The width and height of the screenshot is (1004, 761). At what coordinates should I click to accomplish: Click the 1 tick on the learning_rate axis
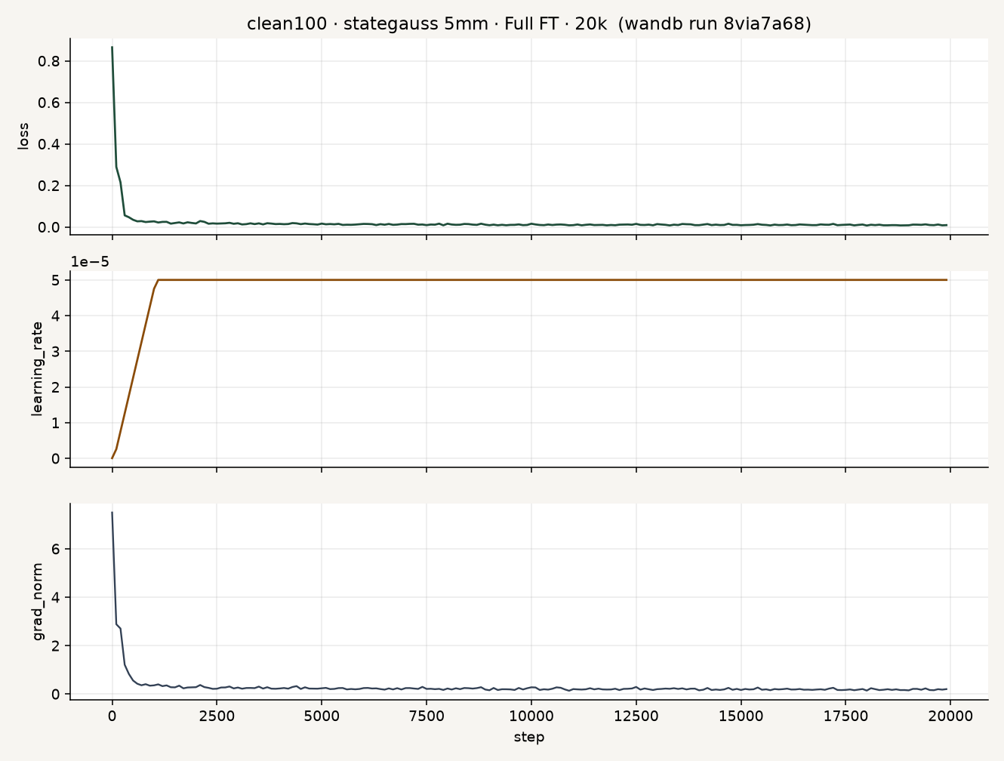56,423
